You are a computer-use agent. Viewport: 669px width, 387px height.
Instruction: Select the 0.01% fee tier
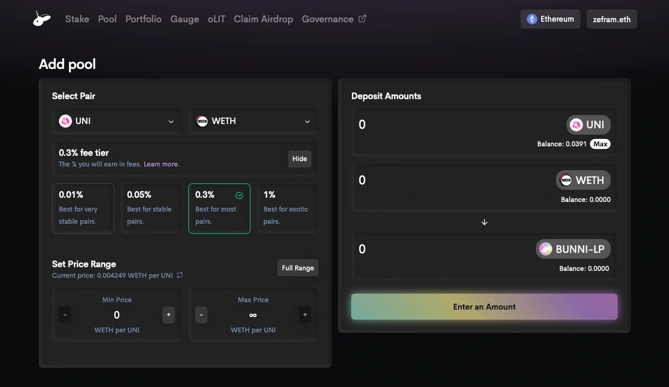[x=83, y=208]
